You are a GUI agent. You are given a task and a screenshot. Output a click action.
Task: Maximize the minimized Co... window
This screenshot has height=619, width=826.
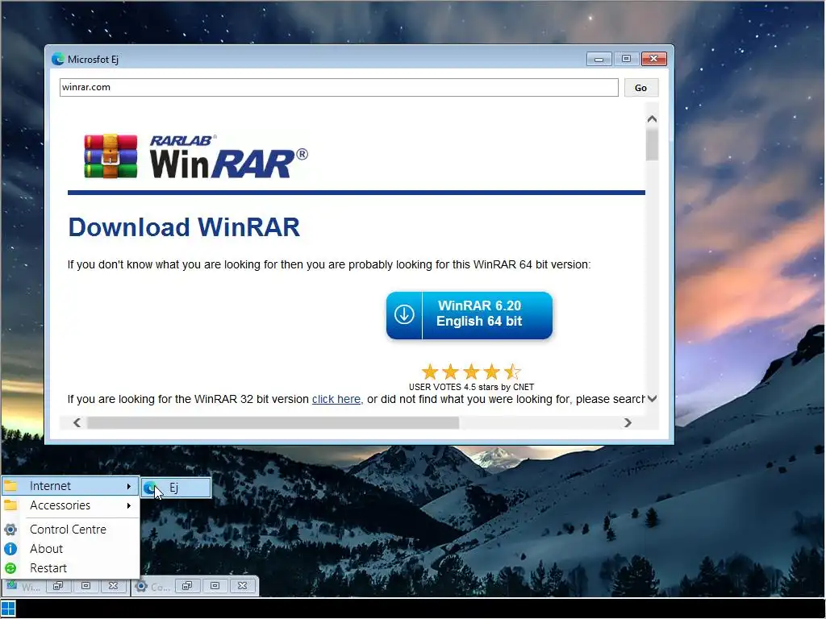click(x=215, y=586)
